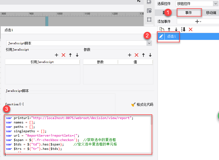Image resolution: width=219 pixels, height=160 pixels.
Task: Move 引用JavaScript entry up
Action: (70, 55)
